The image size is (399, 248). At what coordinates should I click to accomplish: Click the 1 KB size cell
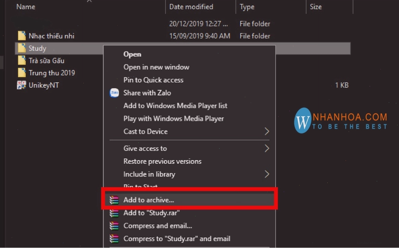tap(342, 85)
